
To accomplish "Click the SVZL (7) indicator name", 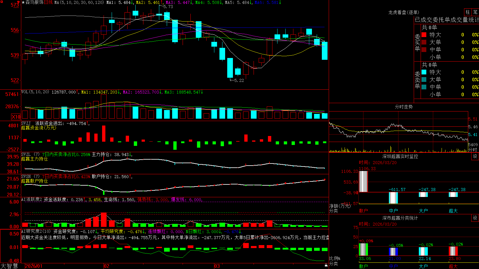I will (31, 154).
